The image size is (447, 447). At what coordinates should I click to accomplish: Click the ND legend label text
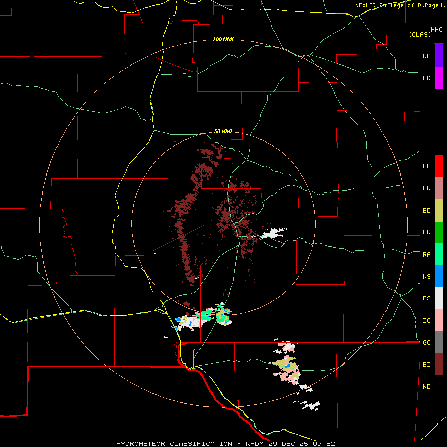click(426, 387)
